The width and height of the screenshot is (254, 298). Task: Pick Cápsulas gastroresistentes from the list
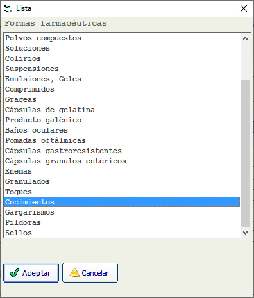[x=122, y=151]
